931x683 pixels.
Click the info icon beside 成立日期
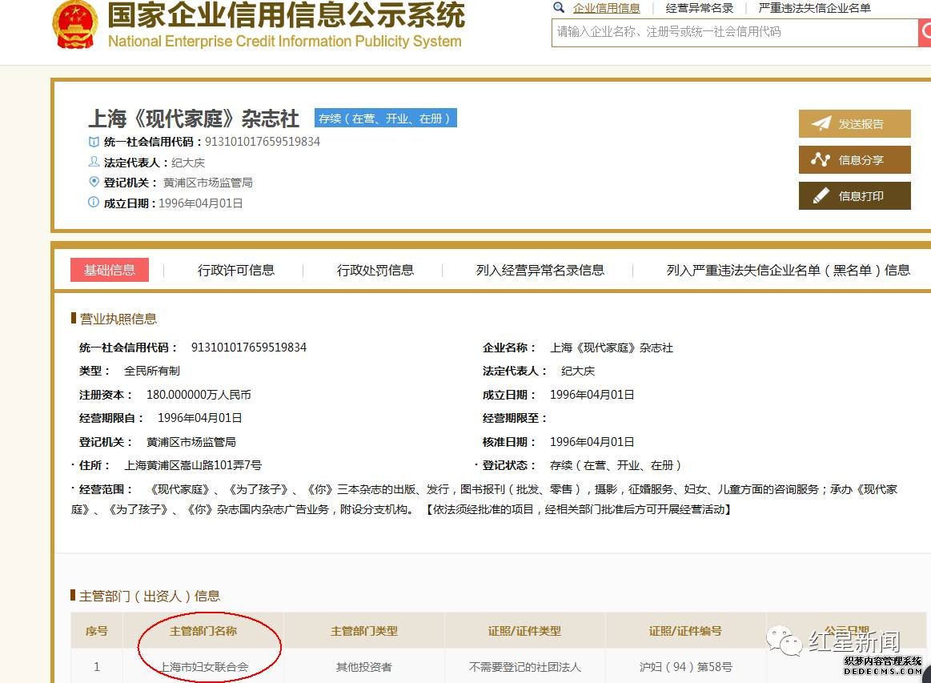tap(94, 203)
